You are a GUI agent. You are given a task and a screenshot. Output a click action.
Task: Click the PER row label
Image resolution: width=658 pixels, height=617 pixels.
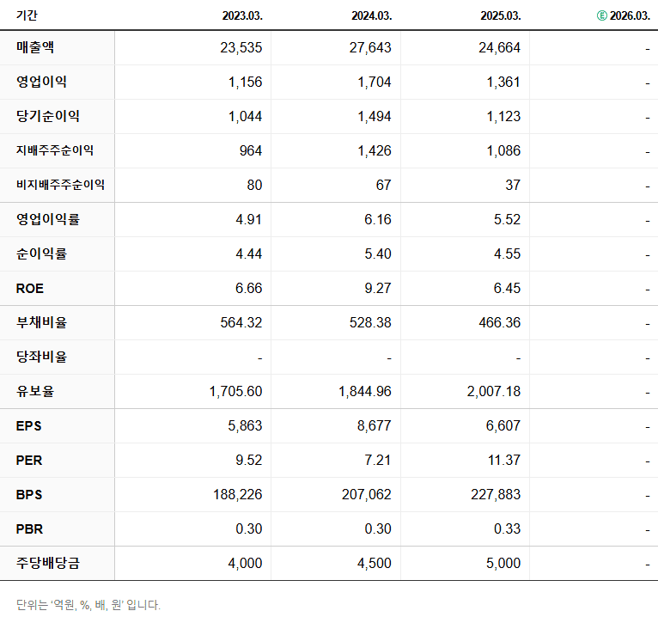pyautogui.click(x=29, y=461)
